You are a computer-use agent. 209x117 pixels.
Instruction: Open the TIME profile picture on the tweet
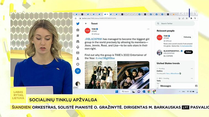(x=87, y=31)
